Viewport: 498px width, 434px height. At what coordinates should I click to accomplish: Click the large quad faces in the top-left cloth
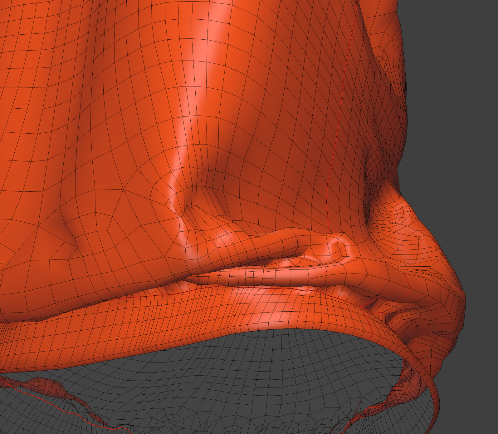pos(47,47)
